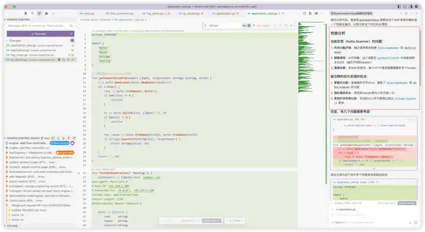This screenshot has height=232, width=425.
Task: Click the editor minimap code overview
Action: (311, 57)
